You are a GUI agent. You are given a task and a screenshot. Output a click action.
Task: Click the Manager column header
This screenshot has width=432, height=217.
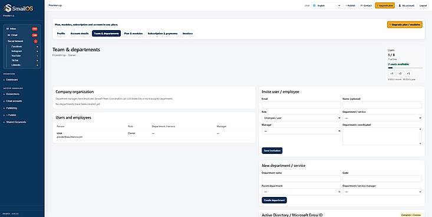tap(222, 126)
